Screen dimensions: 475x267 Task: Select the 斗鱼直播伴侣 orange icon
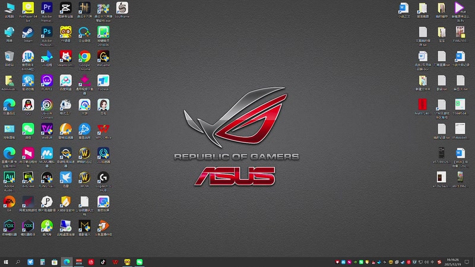103,228
